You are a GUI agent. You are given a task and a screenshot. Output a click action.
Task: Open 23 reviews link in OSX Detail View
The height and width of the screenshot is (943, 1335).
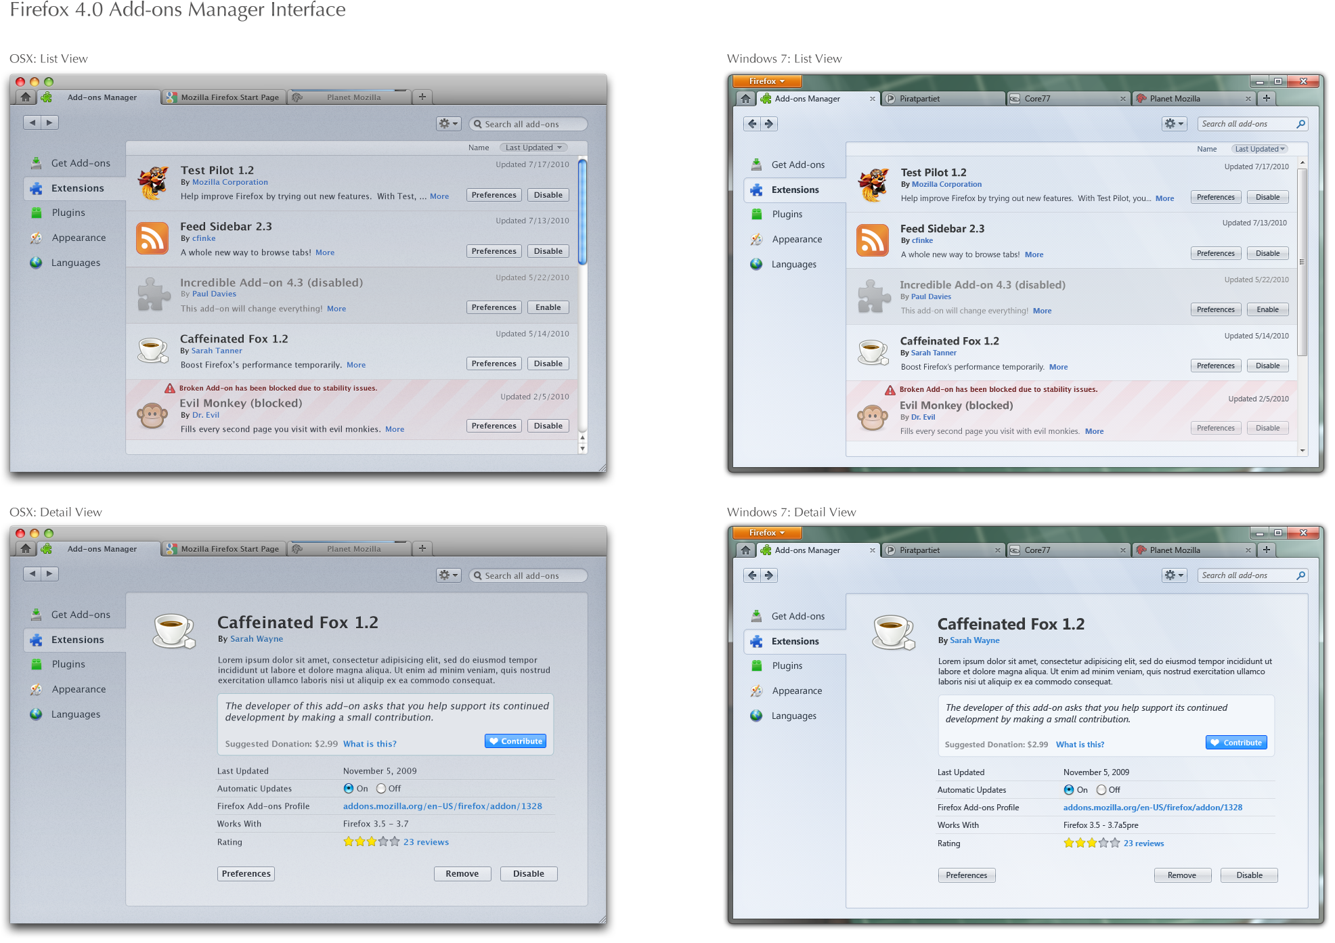426,842
